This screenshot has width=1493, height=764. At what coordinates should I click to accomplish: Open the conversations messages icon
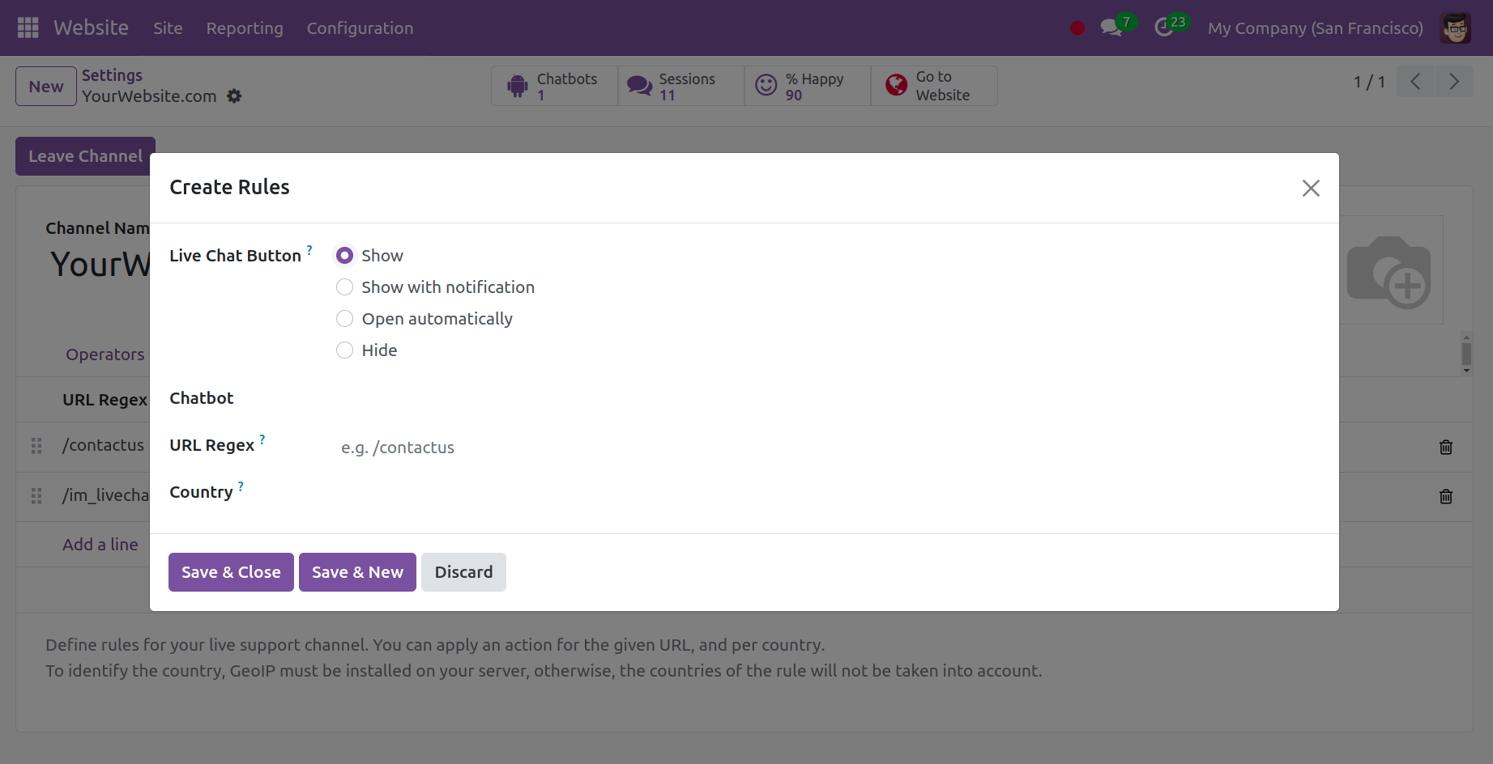(1111, 28)
